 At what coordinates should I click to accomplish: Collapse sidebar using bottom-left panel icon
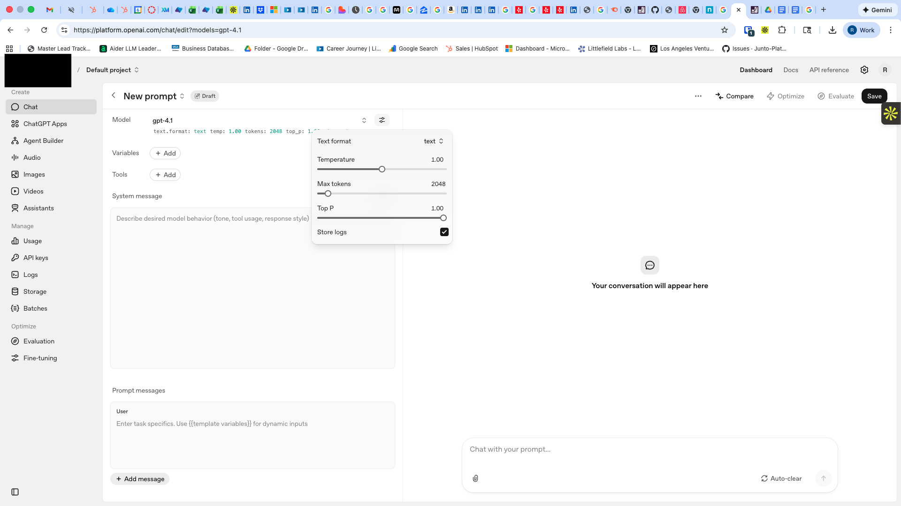point(15,492)
